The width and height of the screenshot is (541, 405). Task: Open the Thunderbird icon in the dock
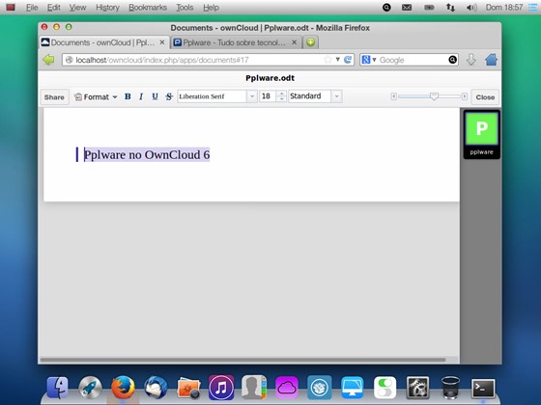(156, 388)
